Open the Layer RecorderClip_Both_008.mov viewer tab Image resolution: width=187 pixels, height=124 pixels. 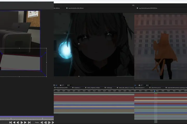[76, 8]
